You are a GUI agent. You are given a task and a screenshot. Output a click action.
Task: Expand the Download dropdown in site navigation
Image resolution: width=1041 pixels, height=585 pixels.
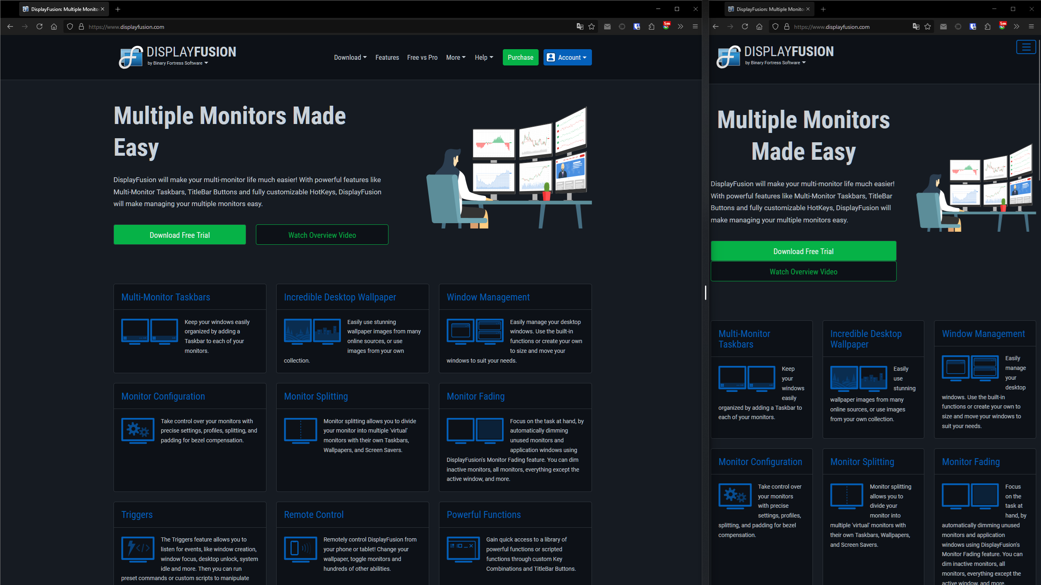click(350, 57)
